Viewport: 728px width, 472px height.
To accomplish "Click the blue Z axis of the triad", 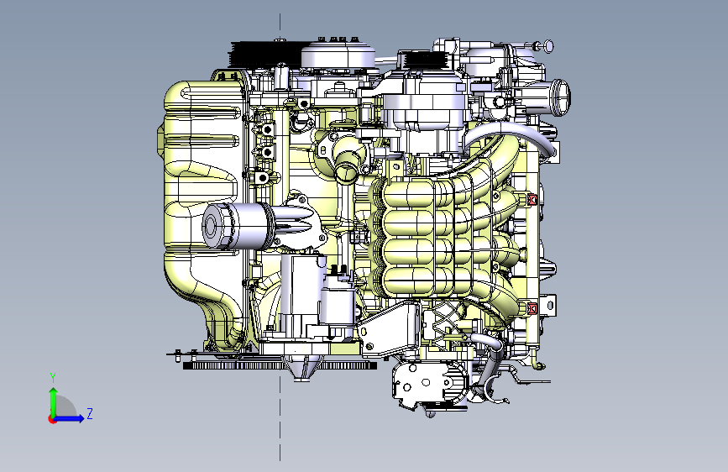I will coord(70,418).
